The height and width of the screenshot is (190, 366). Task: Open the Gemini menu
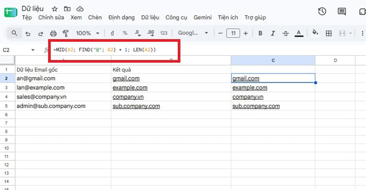pyautogui.click(x=202, y=17)
